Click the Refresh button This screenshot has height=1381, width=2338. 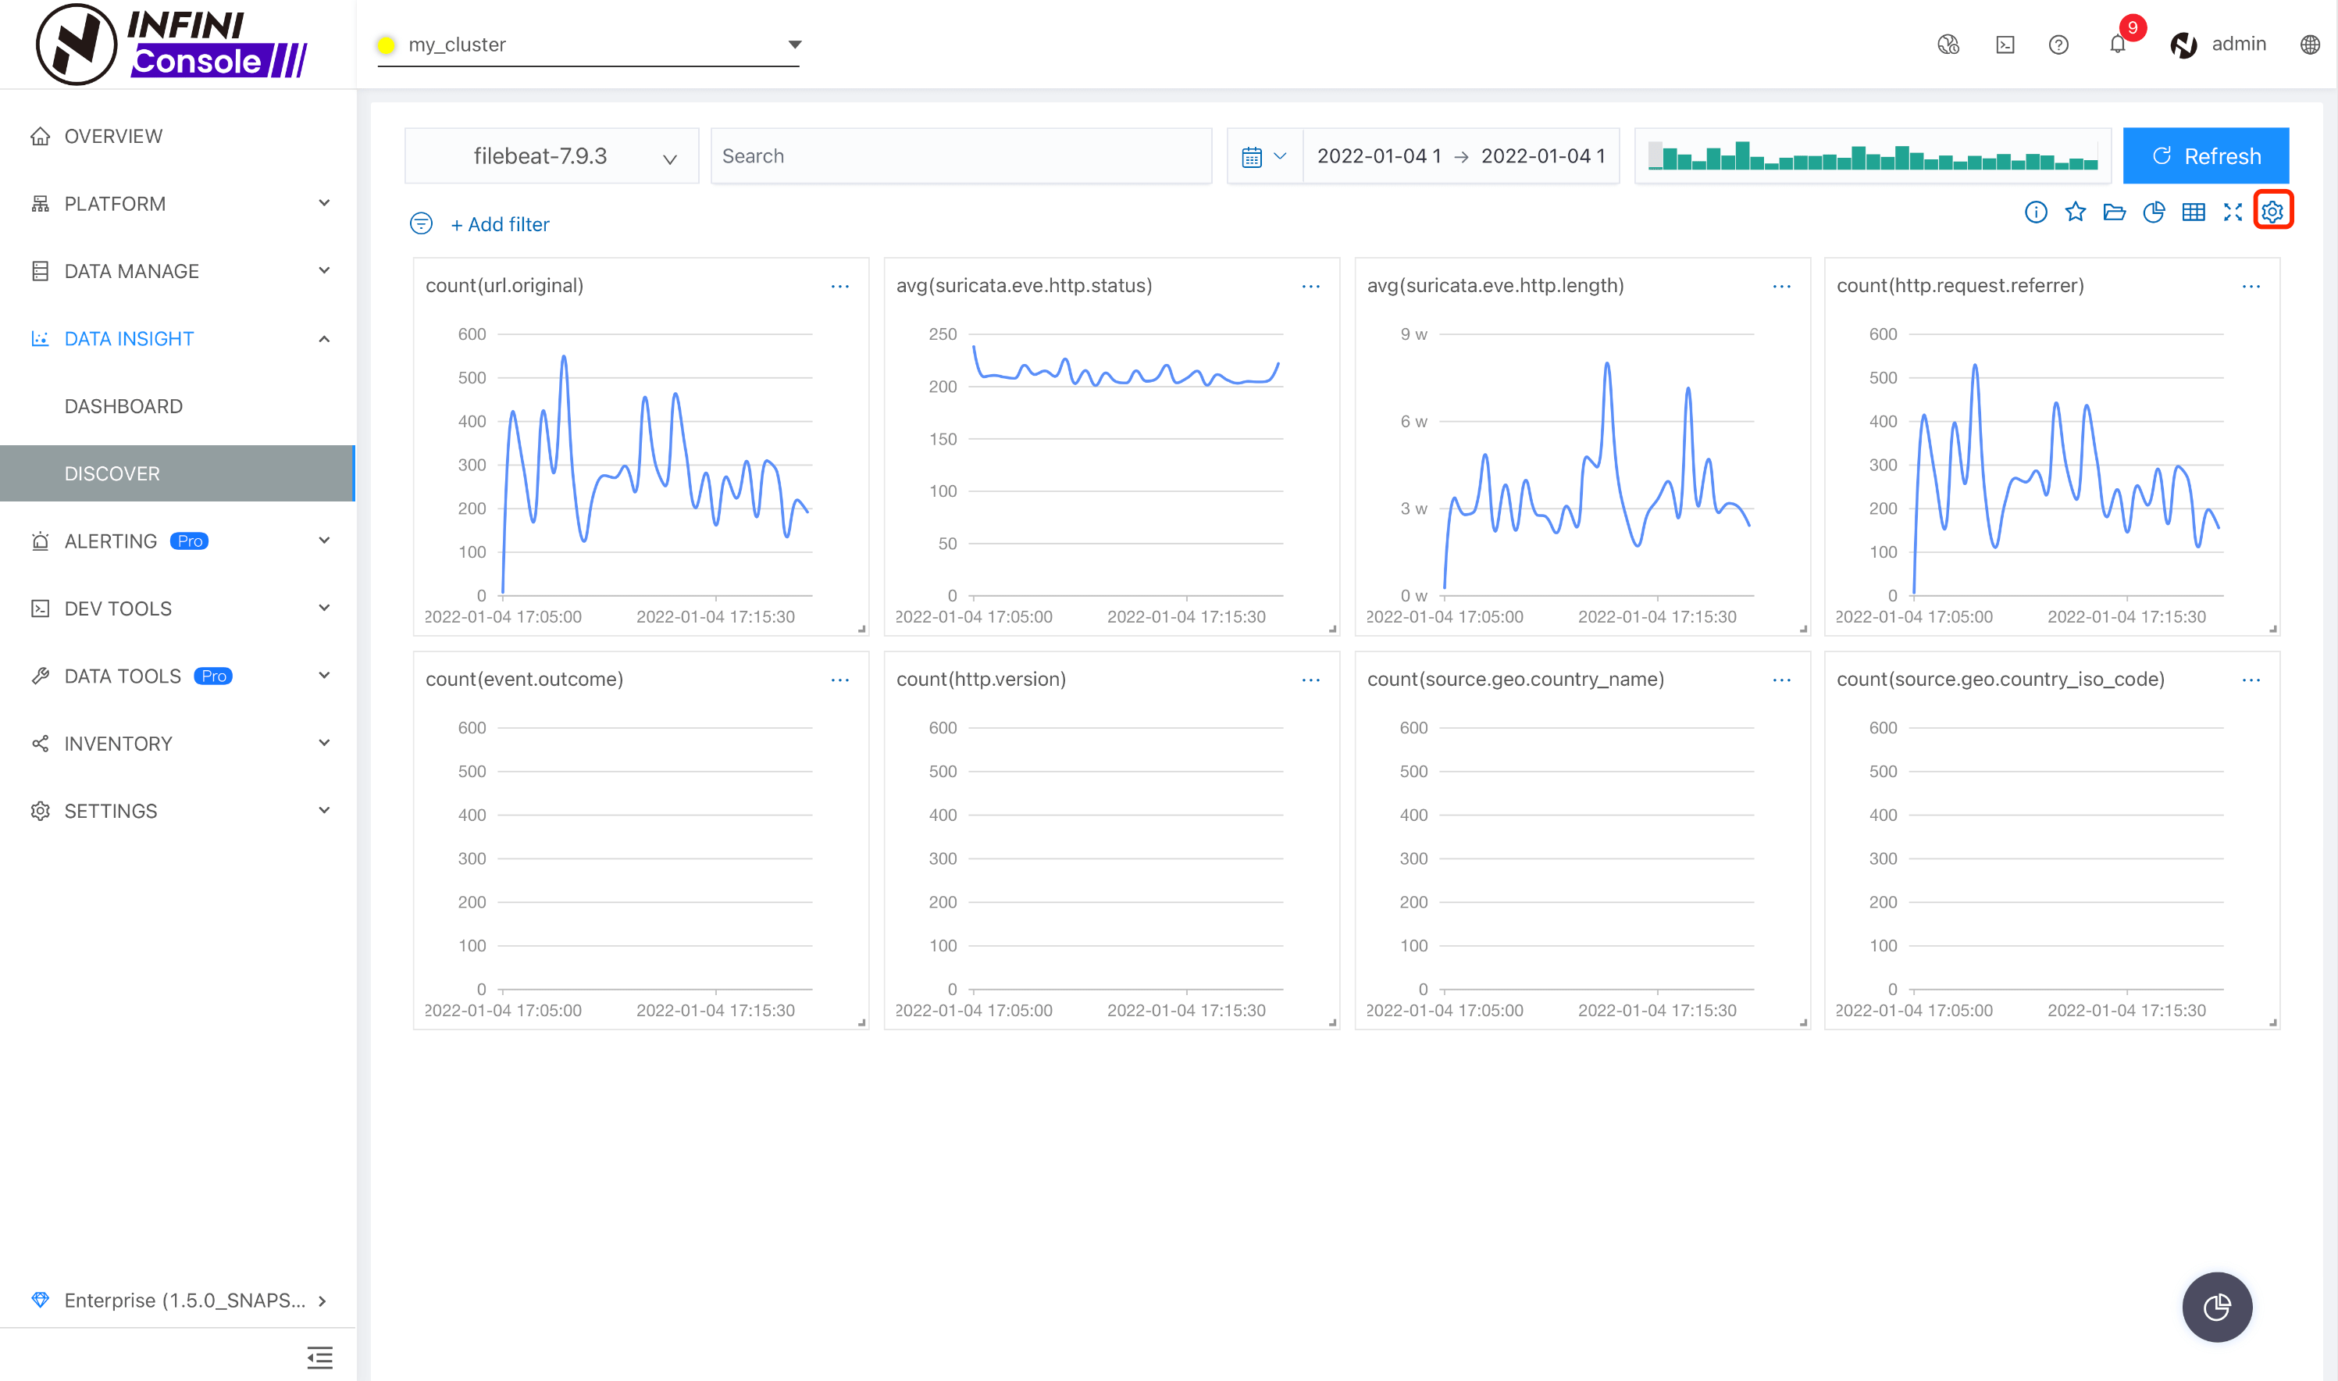coord(2206,155)
